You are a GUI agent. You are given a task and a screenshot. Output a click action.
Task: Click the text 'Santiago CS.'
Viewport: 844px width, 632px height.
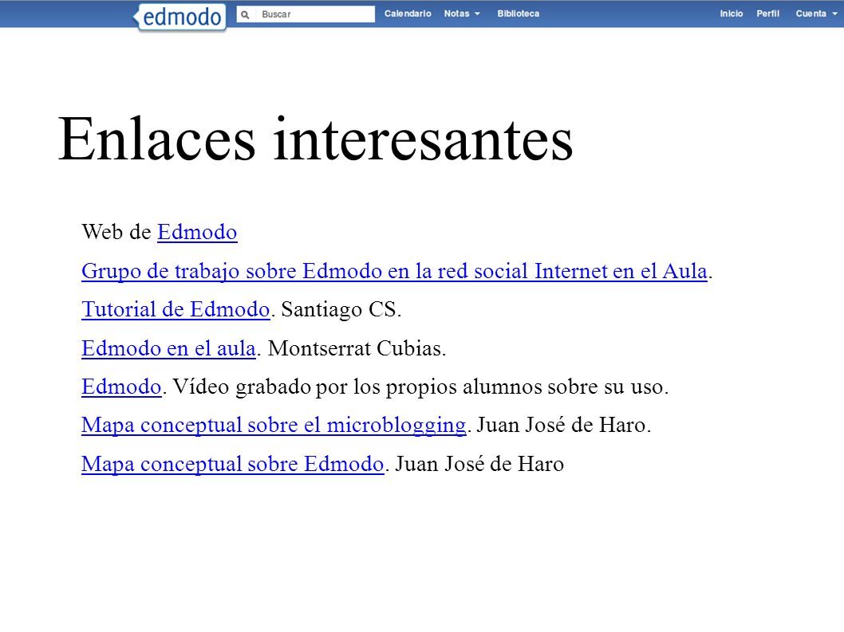341,309
